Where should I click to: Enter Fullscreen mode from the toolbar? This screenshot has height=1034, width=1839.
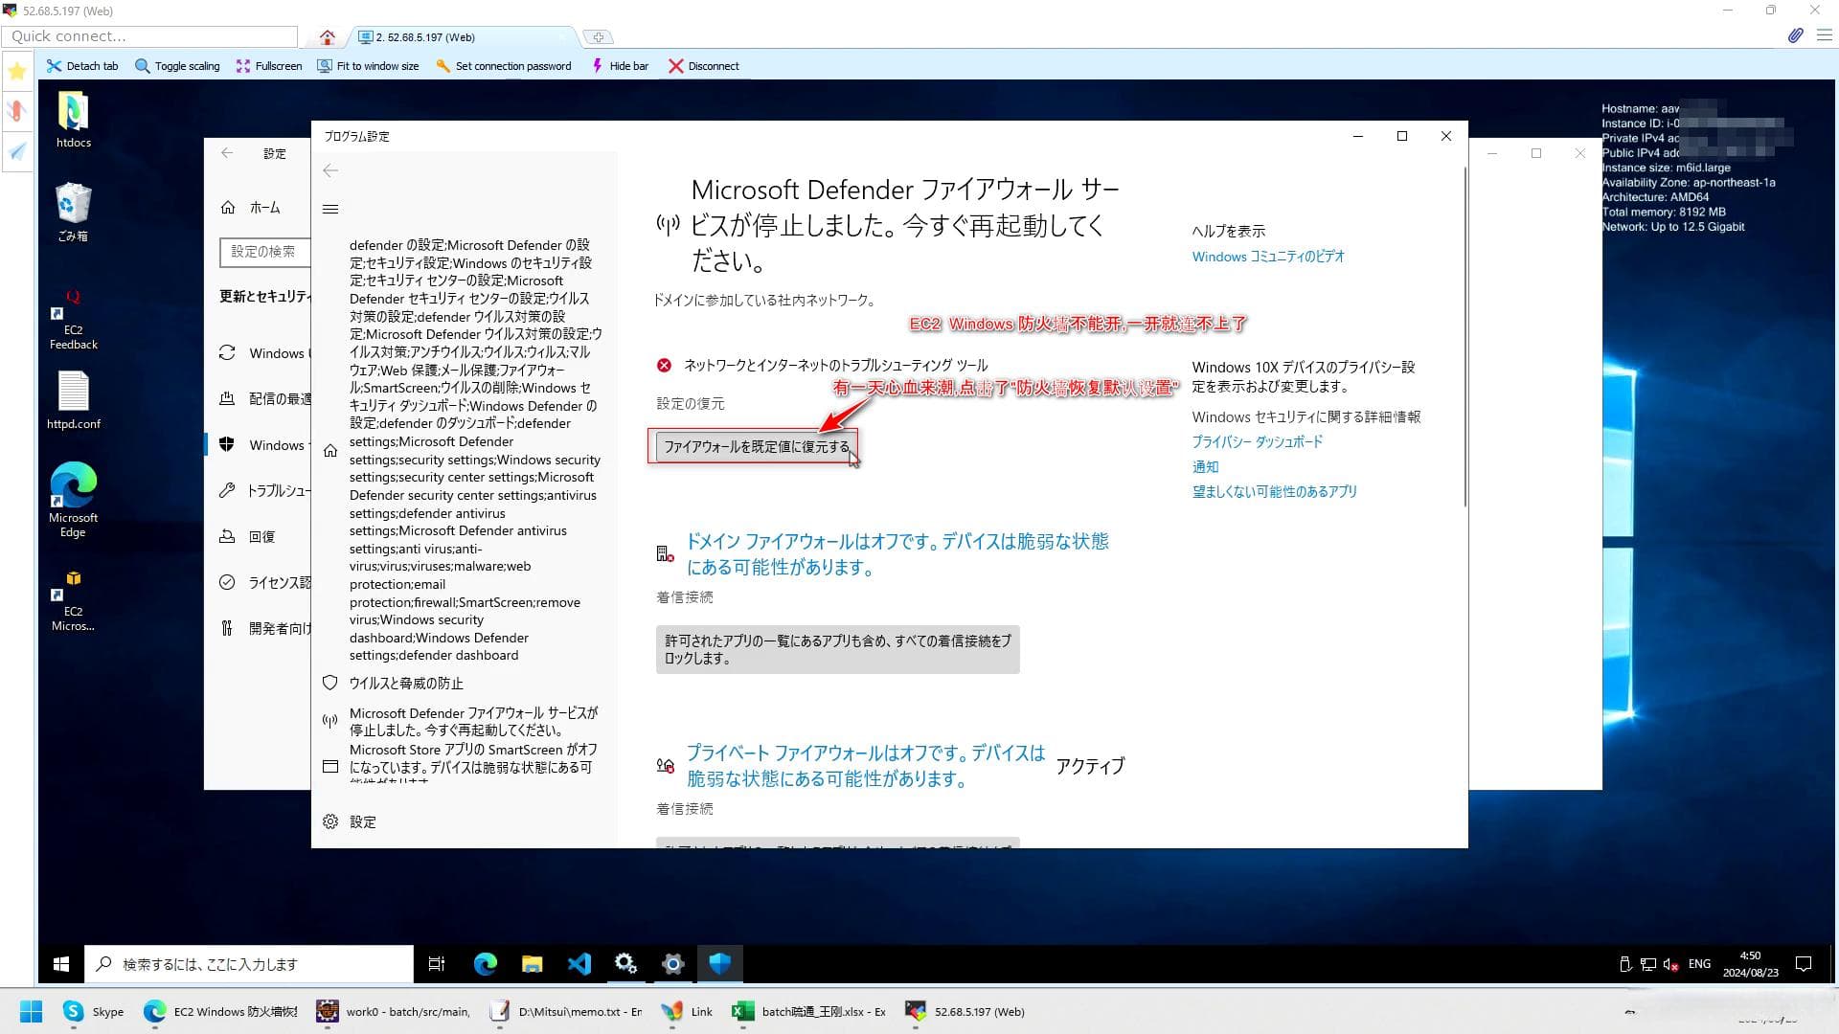pos(269,66)
